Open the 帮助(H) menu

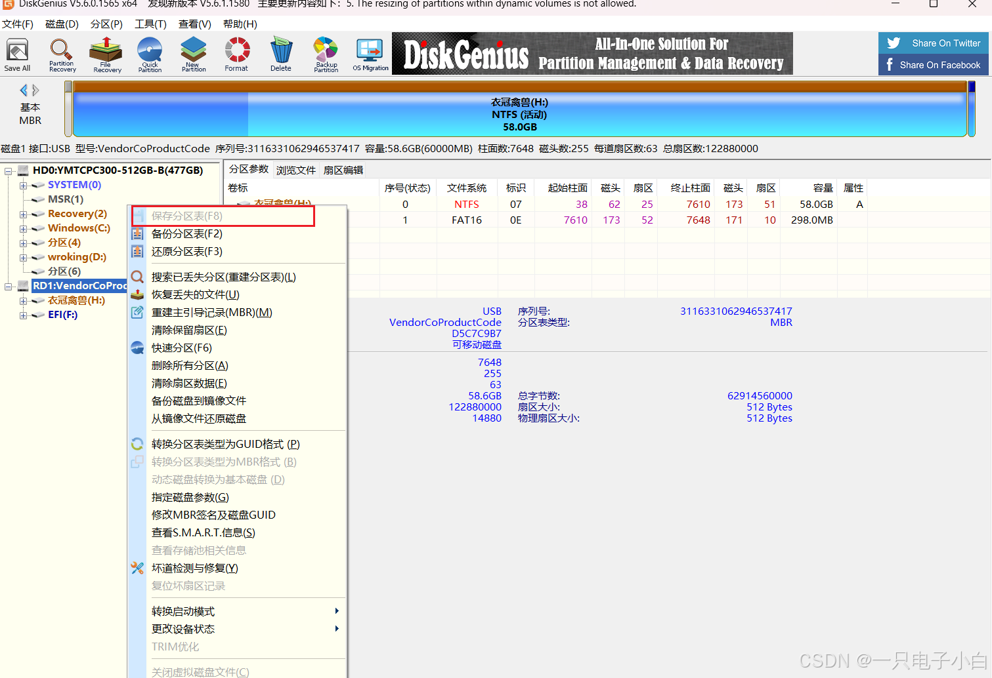point(240,24)
